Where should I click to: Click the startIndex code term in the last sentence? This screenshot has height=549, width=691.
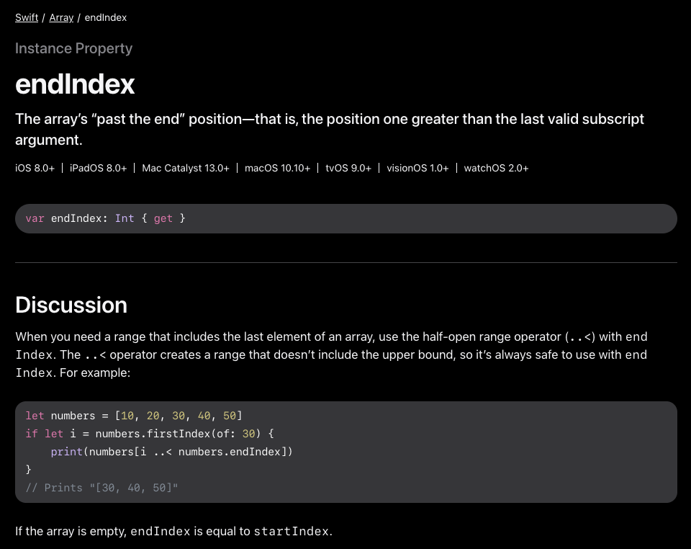(x=292, y=532)
